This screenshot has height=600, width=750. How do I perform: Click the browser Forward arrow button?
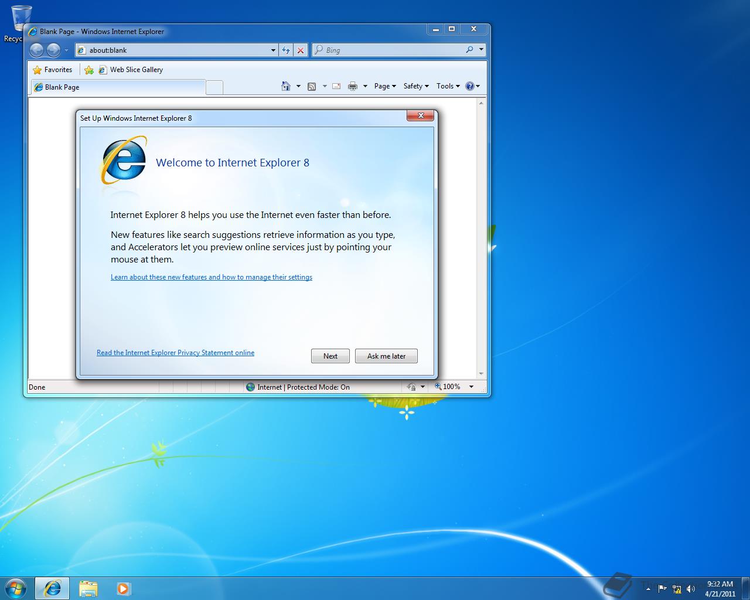[53, 50]
